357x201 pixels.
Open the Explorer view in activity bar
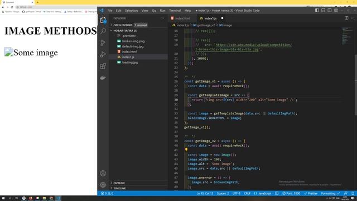click(103, 20)
